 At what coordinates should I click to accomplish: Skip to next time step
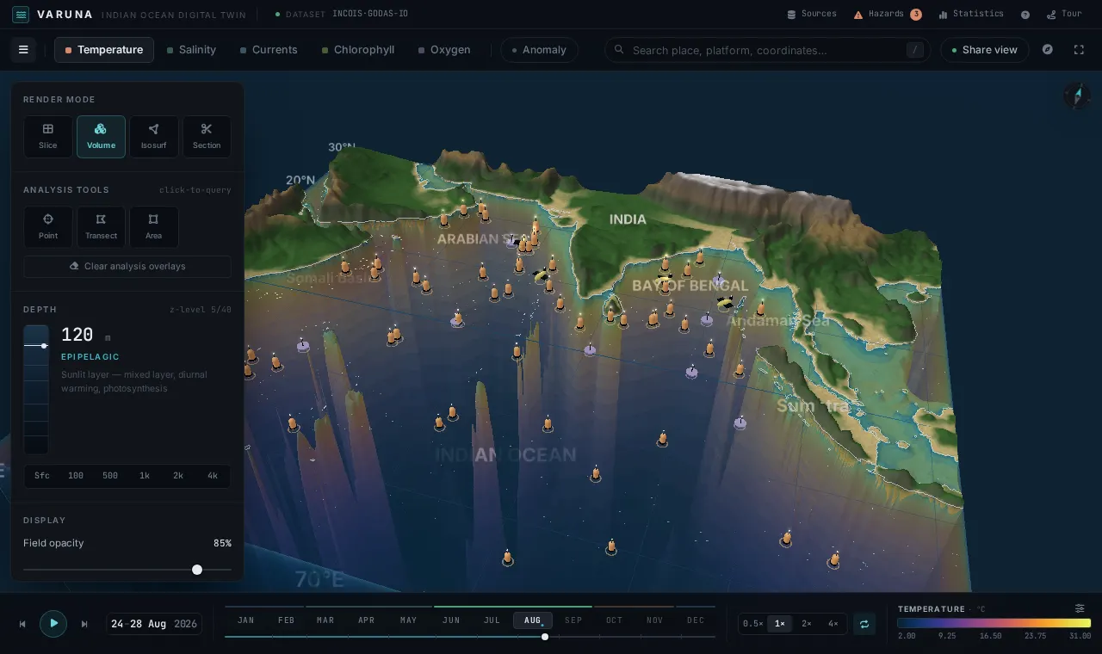pos(84,624)
